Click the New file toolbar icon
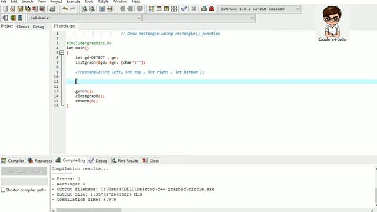This screenshot has height=212, width=377. (x=5, y=9)
